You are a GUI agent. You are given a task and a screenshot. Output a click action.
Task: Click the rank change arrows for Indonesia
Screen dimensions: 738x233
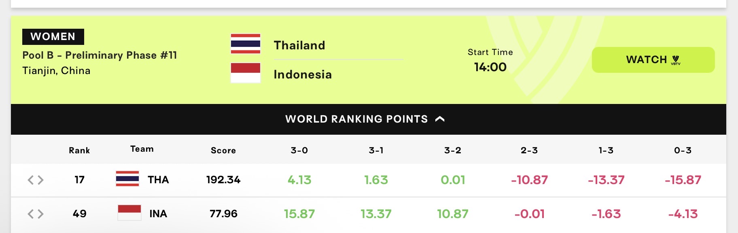36,214
